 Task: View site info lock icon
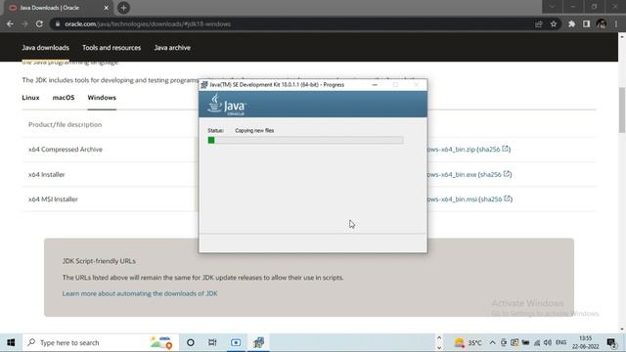[x=58, y=23]
